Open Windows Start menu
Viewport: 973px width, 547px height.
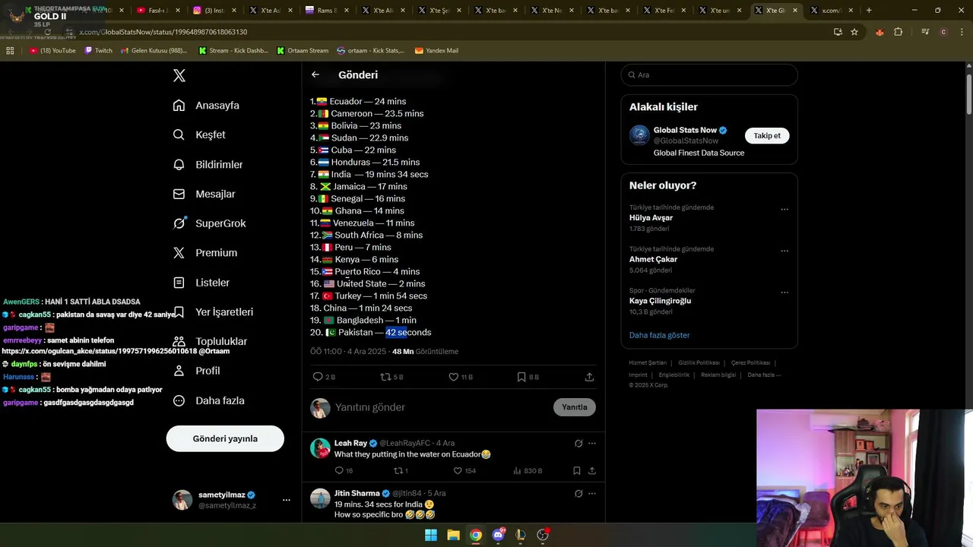431,535
